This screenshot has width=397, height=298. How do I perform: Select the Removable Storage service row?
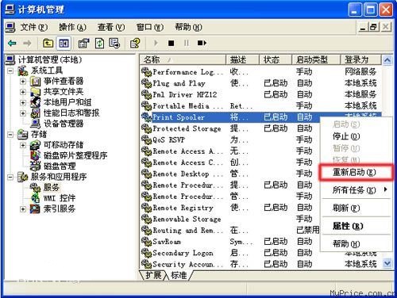229,219
